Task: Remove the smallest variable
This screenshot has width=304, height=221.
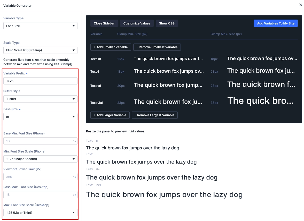Action: pyautogui.click(x=157, y=47)
